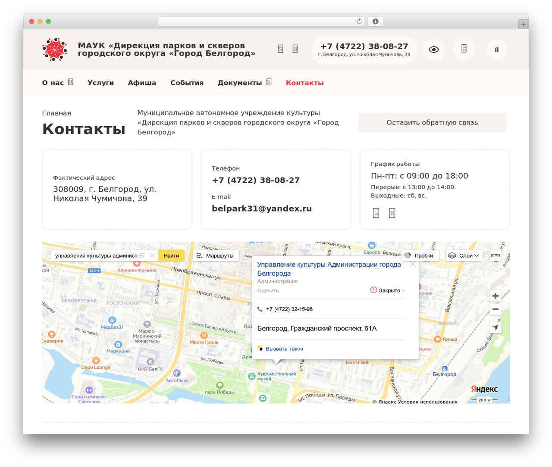
Task: Click the Вызвать такси link
Action: 284,349
